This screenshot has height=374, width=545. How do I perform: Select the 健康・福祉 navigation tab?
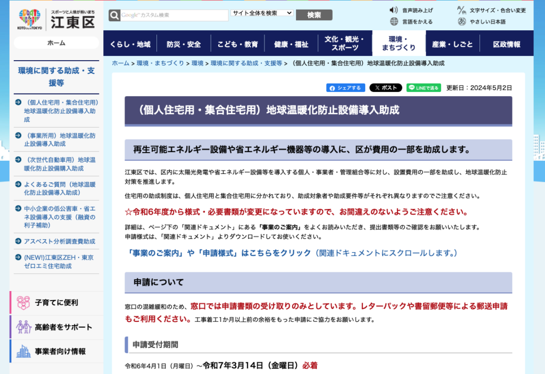pos(291,44)
